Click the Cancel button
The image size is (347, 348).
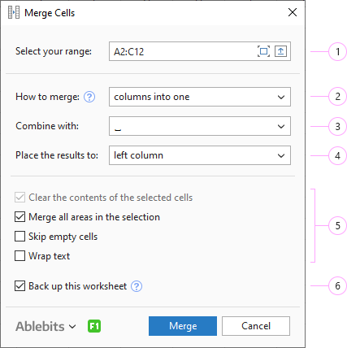[256, 326]
